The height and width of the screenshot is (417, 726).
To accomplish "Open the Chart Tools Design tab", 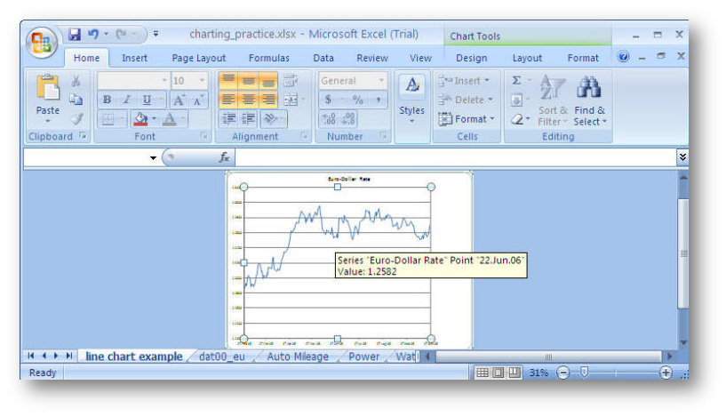I will point(471,58).
